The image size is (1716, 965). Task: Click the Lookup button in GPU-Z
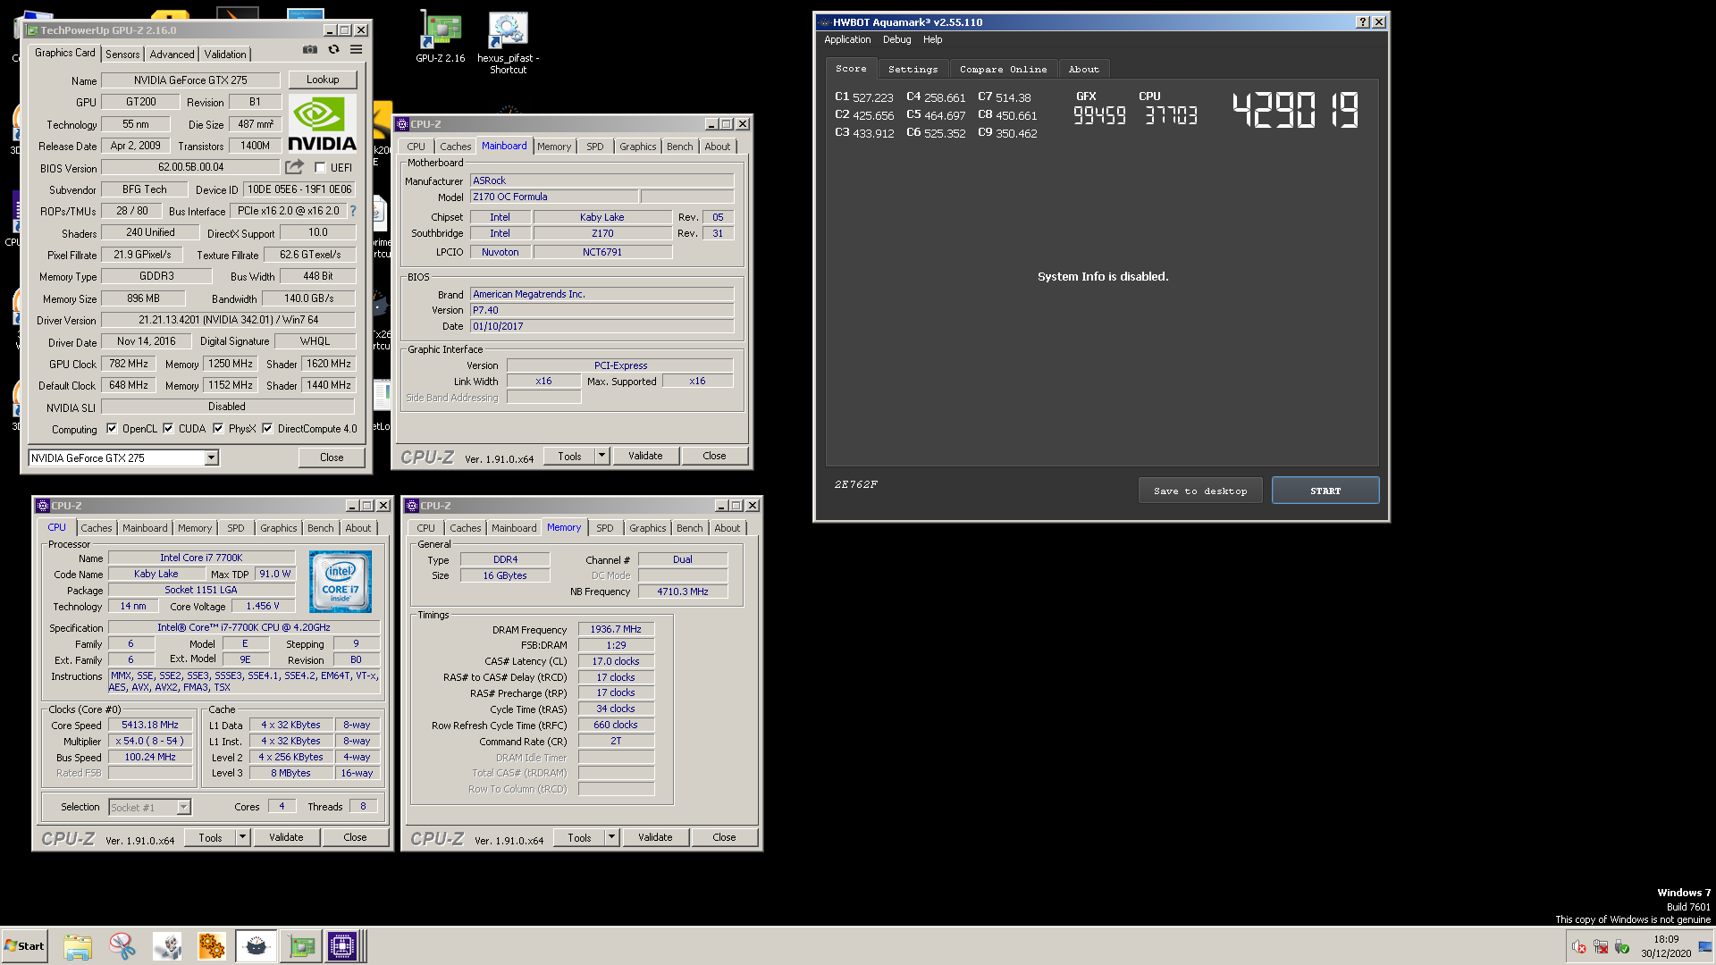[323, 80]
